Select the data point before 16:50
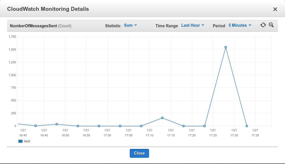This screenshot has width=285, height=164. (57, 124)
